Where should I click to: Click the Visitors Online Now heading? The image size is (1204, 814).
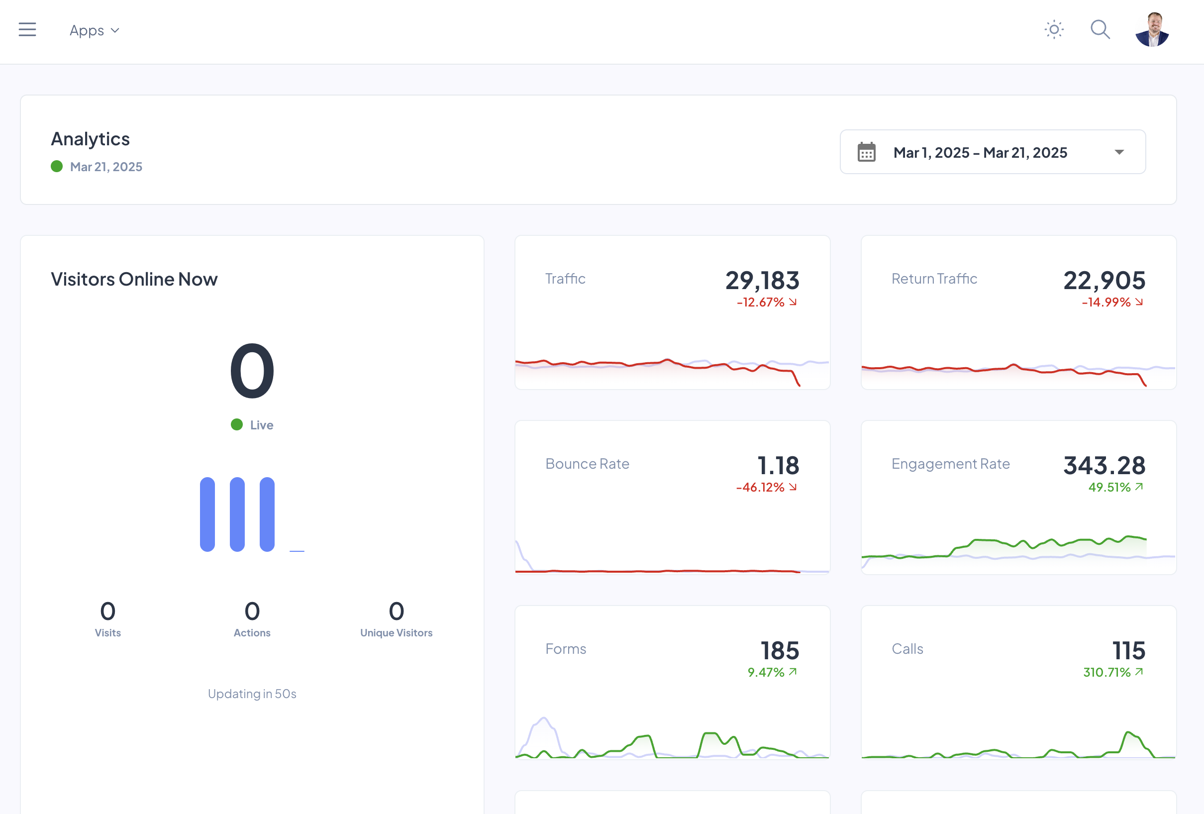[x=134, y=279]
